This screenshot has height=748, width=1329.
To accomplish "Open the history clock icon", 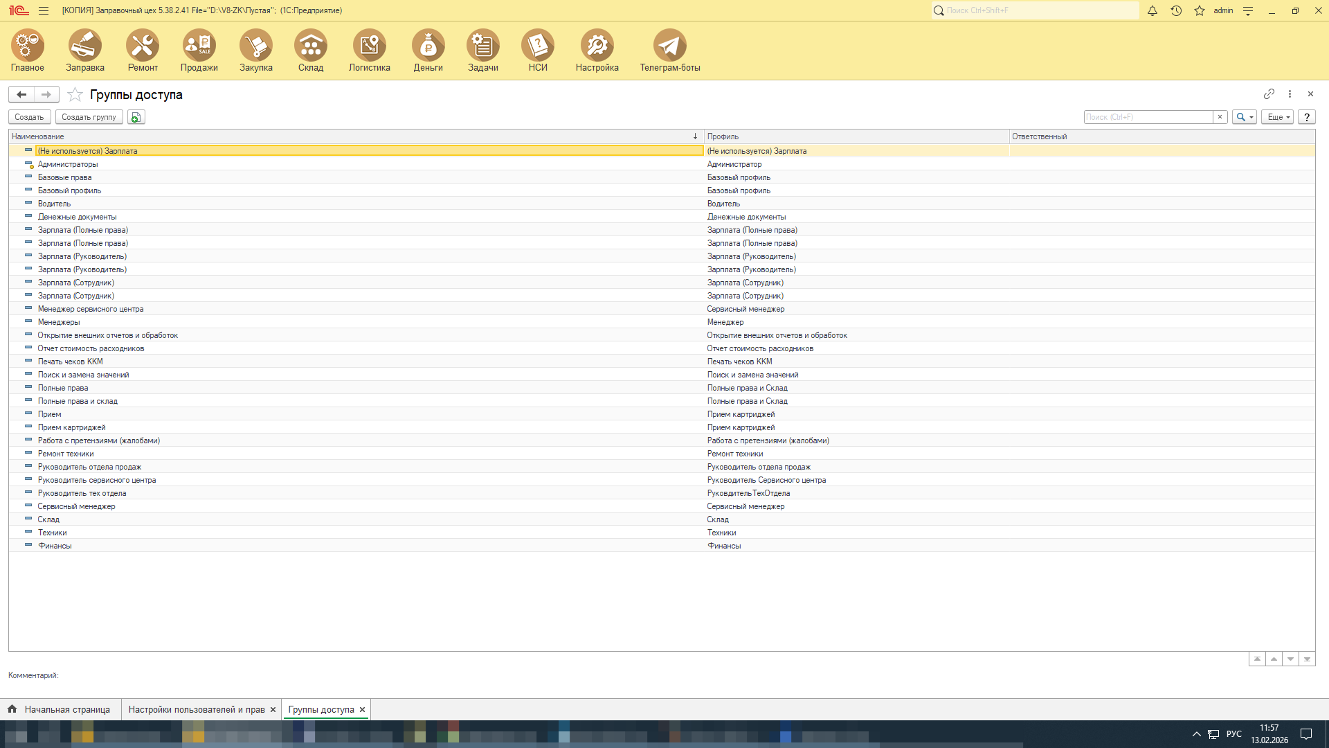I will [x=1176, y=10].
